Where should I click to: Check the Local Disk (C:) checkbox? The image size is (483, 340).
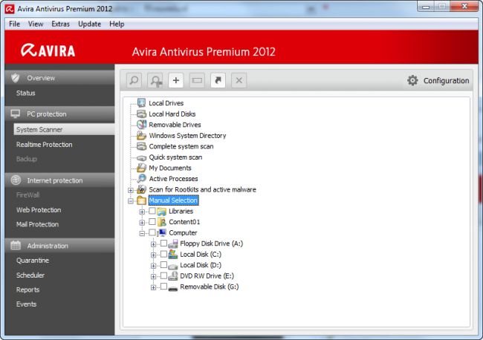[x=163, y=254]
